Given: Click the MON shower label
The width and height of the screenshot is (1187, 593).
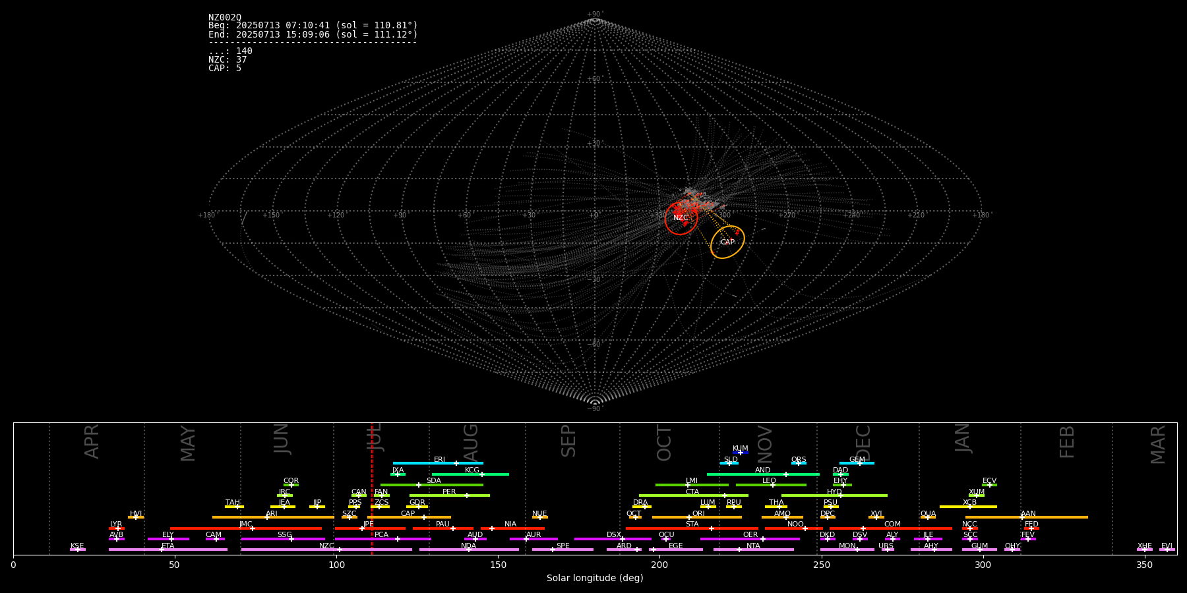Looking at the screenshot, I should click(847, 546).
